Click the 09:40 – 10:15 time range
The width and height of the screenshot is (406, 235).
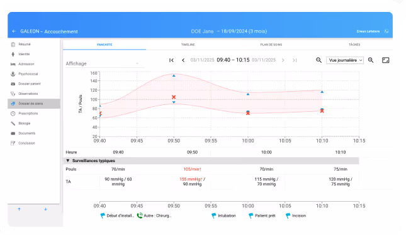pyautogui.click(x=233, y=60)
